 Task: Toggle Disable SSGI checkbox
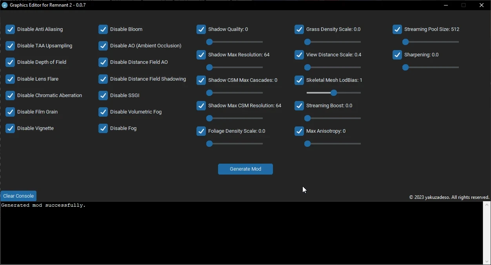click(103, 96)
